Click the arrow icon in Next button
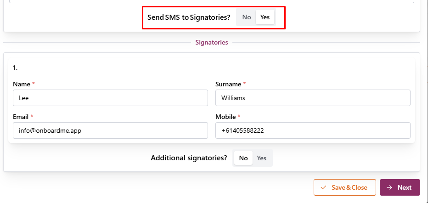This screenshot has width=428, height=203. click(389, 187)
